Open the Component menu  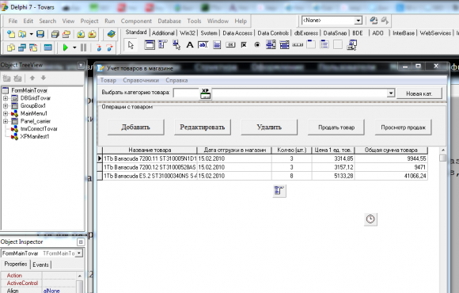point(136,21)
